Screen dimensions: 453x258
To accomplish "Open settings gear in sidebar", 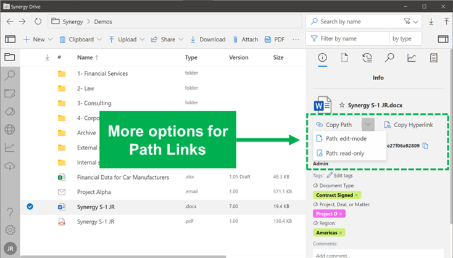I will click(10, 230).
